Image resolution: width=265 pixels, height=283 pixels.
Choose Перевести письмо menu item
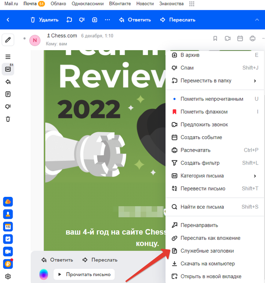pos(215,189)
